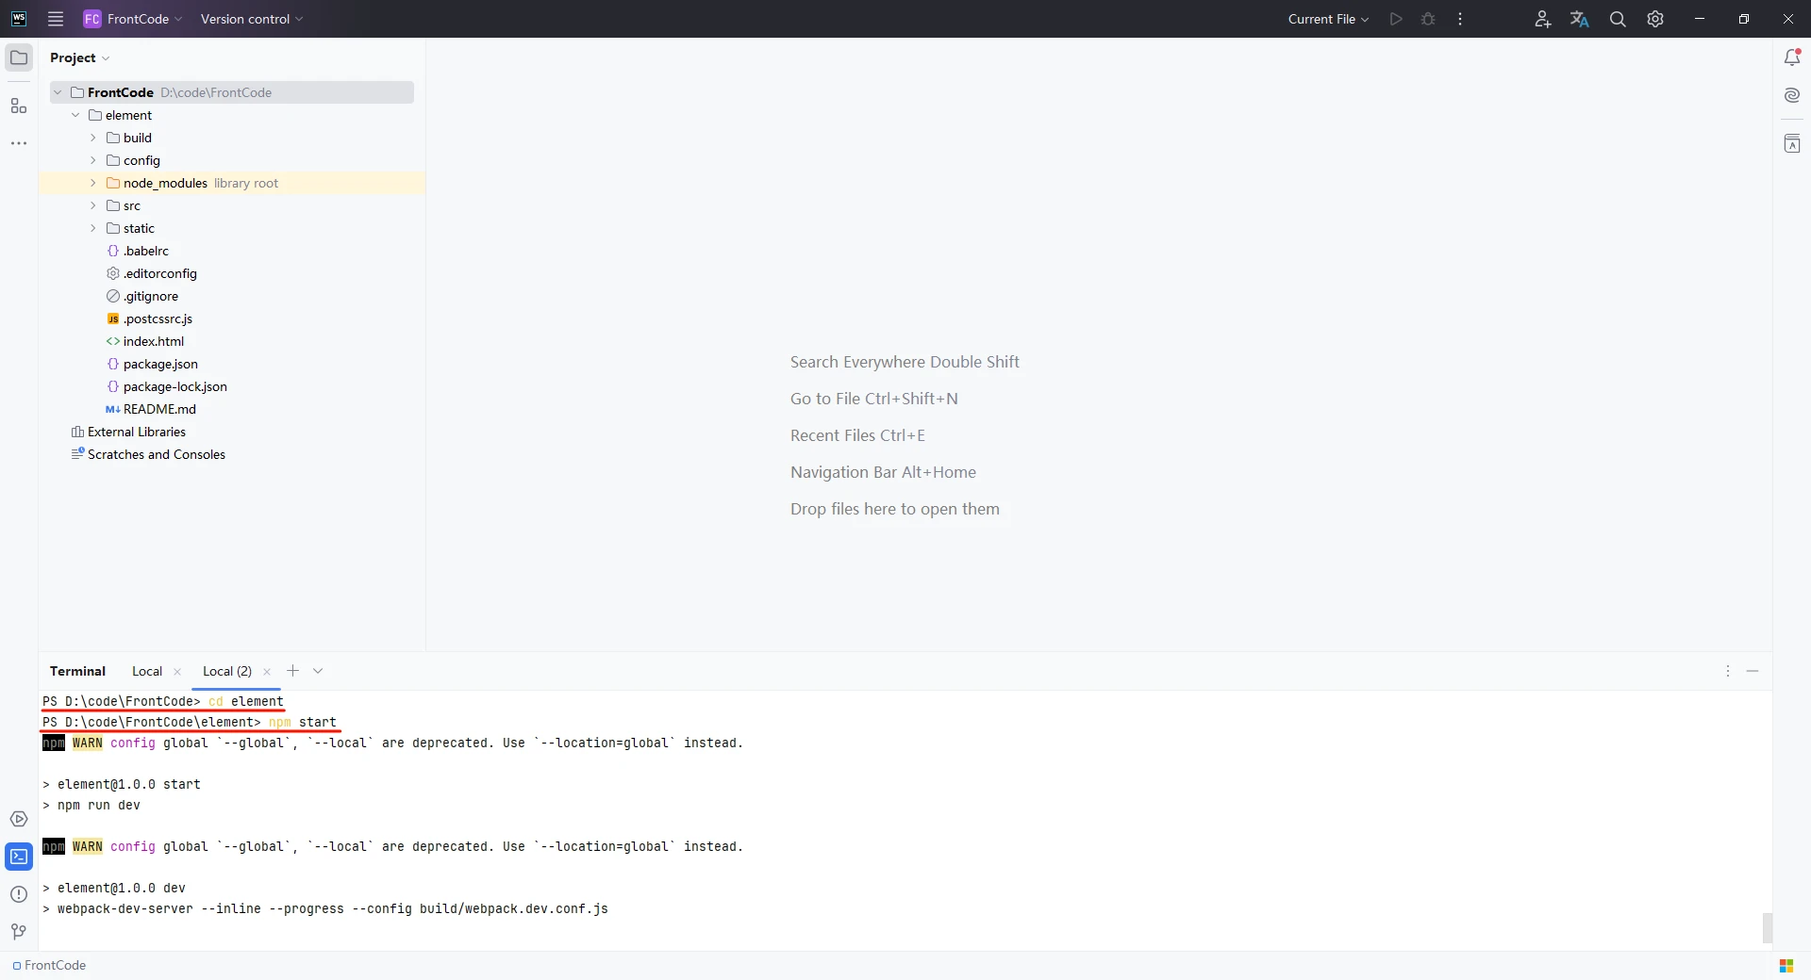Open the Problems tool window icon
Viewport: 1811px width, 980px height.
19,894
